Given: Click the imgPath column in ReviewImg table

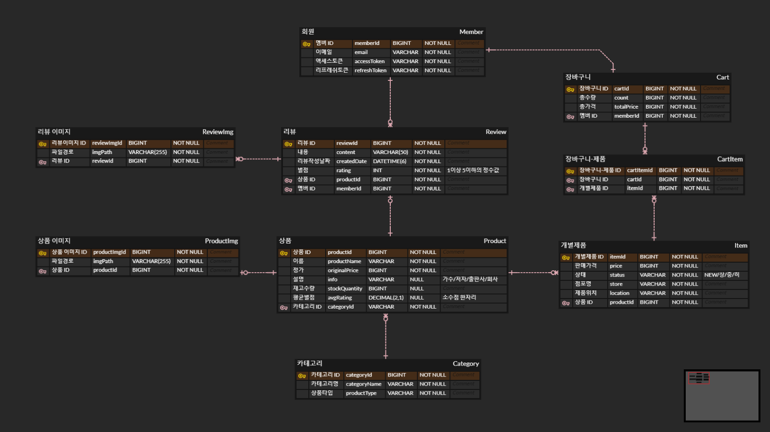Looking at the screenshot, I should [x=102, y=153].
